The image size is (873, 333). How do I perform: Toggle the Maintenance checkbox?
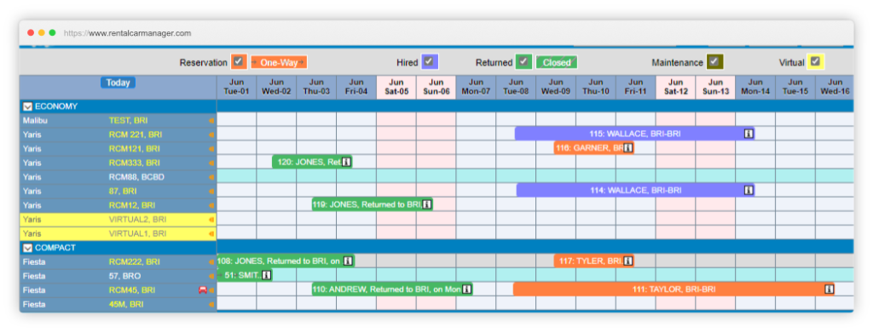(x=715, y=61)
